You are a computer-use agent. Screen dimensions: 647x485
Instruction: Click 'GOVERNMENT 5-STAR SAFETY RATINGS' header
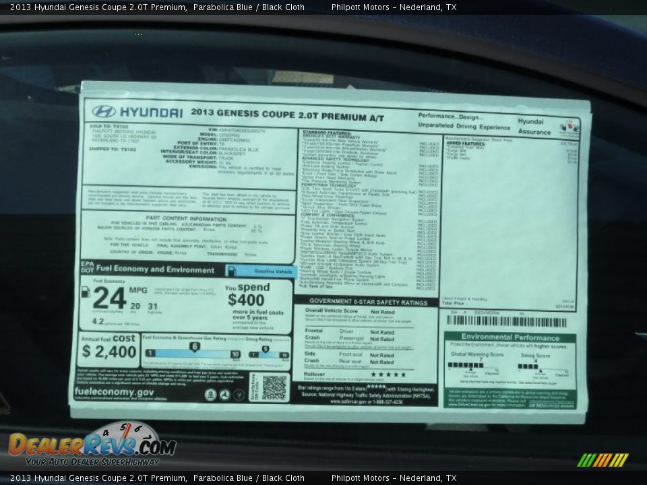click(x=368, y=302)
